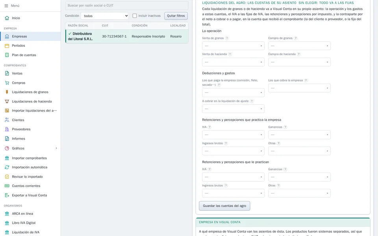
Task: Click help icon beside Los que cobra la empresa
Action: pyautogui.click(x=306, y=80)
